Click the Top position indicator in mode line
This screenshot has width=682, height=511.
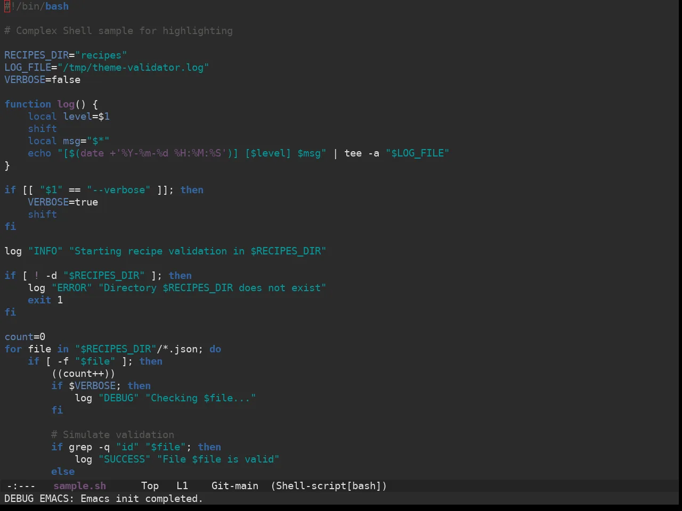coord(150,486)
